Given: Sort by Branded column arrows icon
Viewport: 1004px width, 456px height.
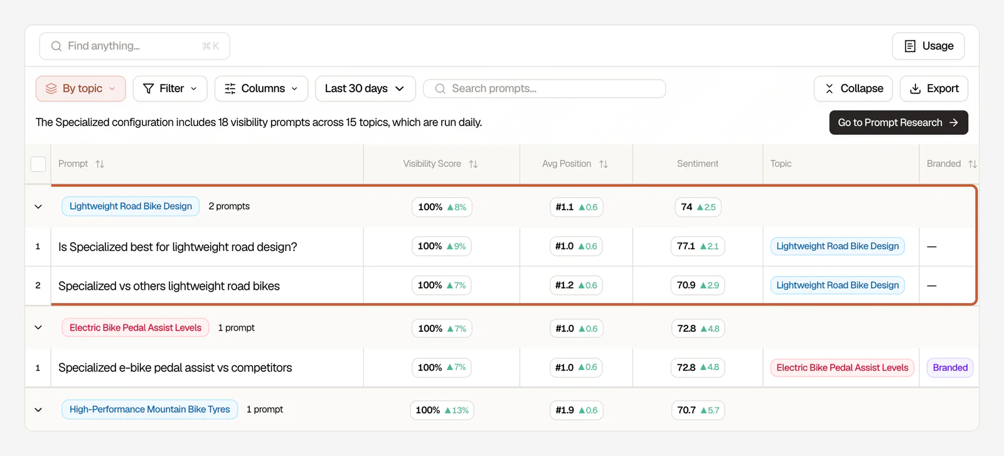Looking at the screenshot, I should tap(973, 164).
